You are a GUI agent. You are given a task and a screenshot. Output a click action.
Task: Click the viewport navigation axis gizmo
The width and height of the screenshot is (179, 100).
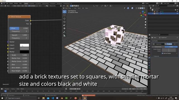(x=143, y=14)
